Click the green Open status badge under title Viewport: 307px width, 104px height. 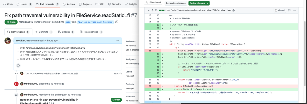[x=11, y=22]
